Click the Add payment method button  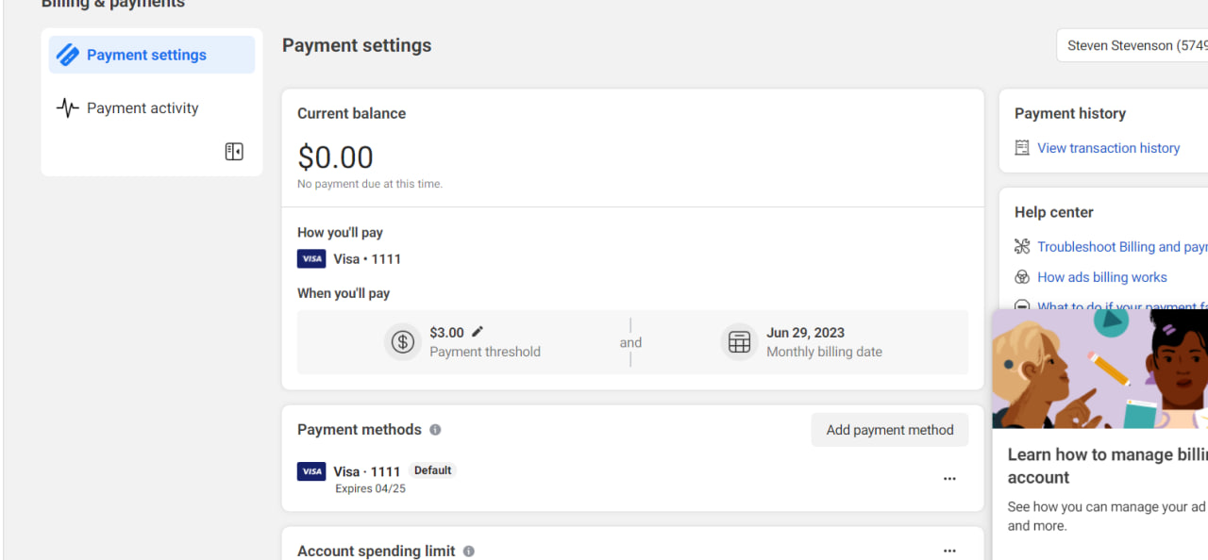(x=890, y=430)
